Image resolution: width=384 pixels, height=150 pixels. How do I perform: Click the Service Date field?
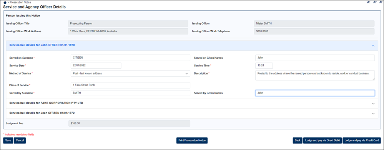96,66
